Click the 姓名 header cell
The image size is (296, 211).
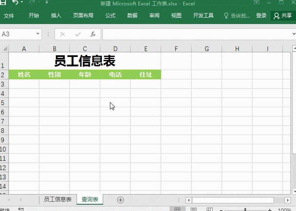[24, 75]
